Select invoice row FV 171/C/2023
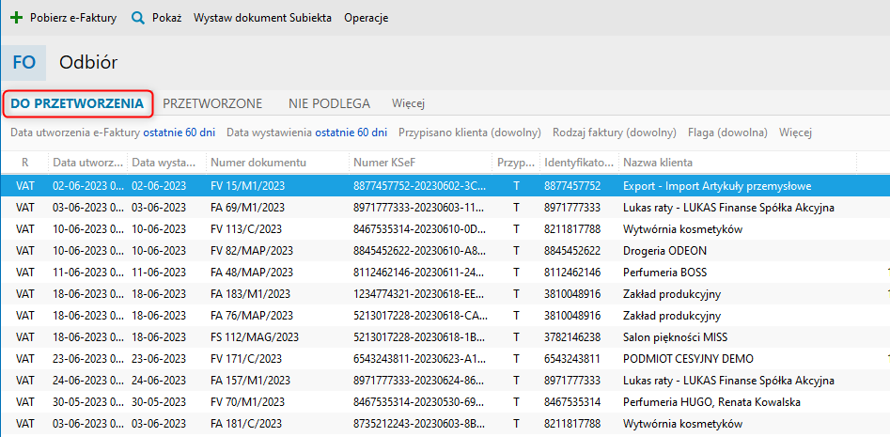890x437 pixels. (247, 359)
